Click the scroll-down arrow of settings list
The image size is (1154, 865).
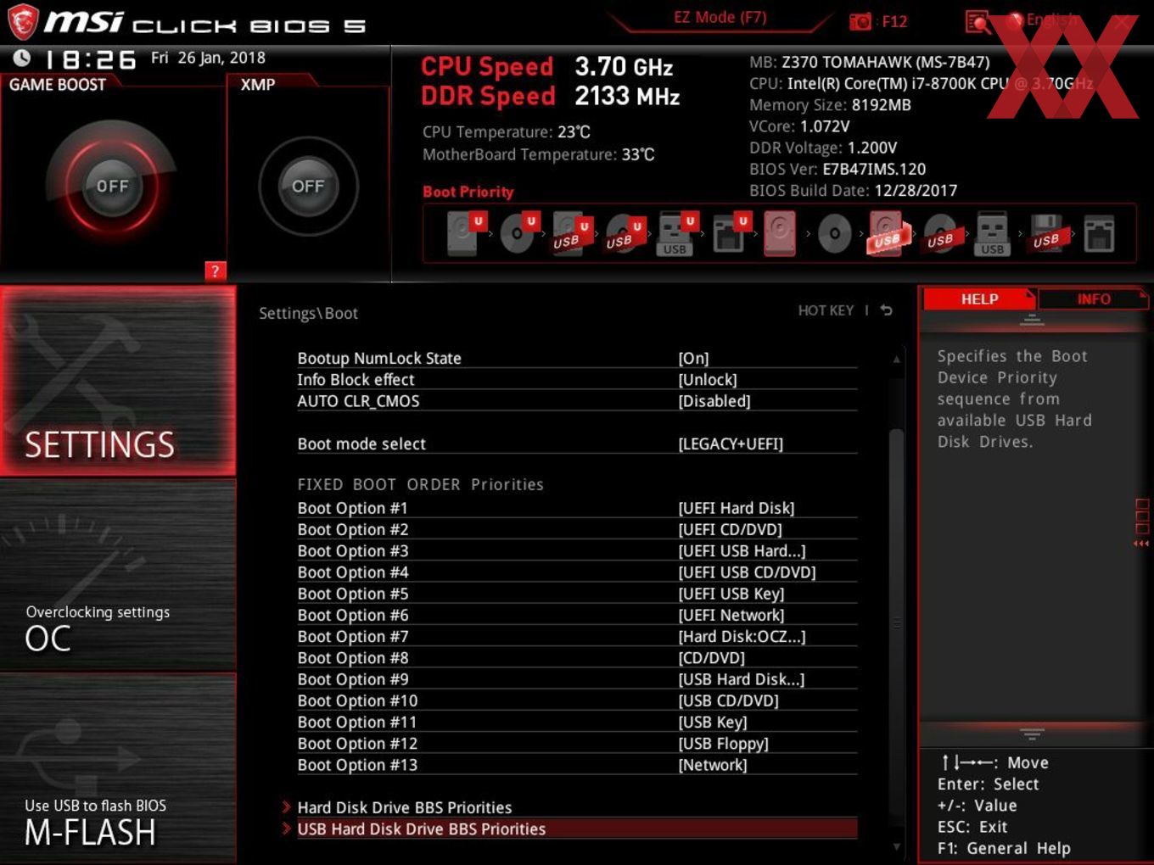click(896, 846)
